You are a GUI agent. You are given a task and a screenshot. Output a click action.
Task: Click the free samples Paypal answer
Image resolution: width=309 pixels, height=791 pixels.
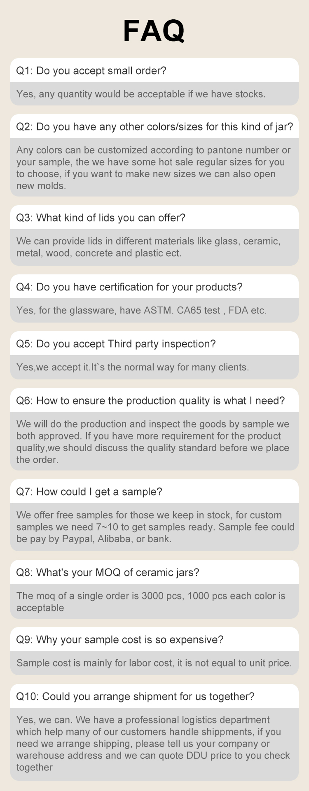155,527
